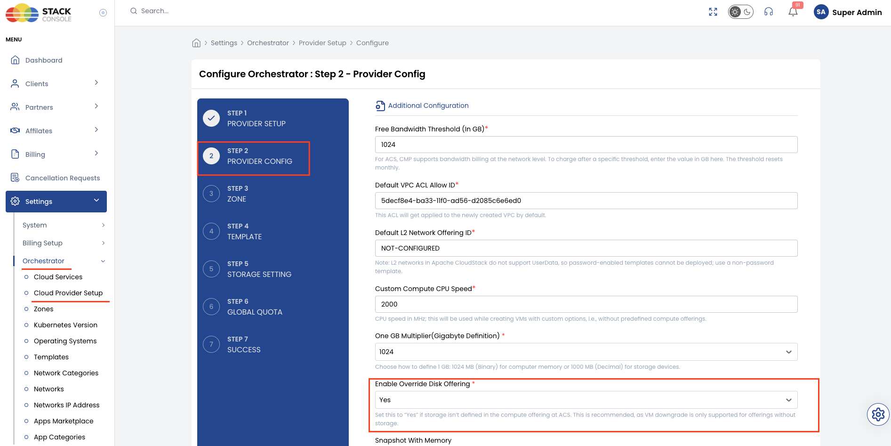Open the Partners menu item
This screenshot has width=891, height=446.
pos(39,107)
